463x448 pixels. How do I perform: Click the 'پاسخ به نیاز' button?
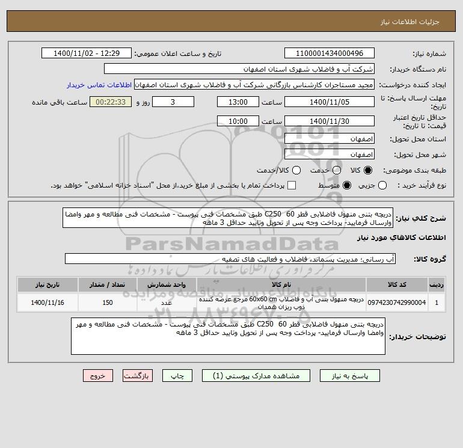(x=349, y=376)
